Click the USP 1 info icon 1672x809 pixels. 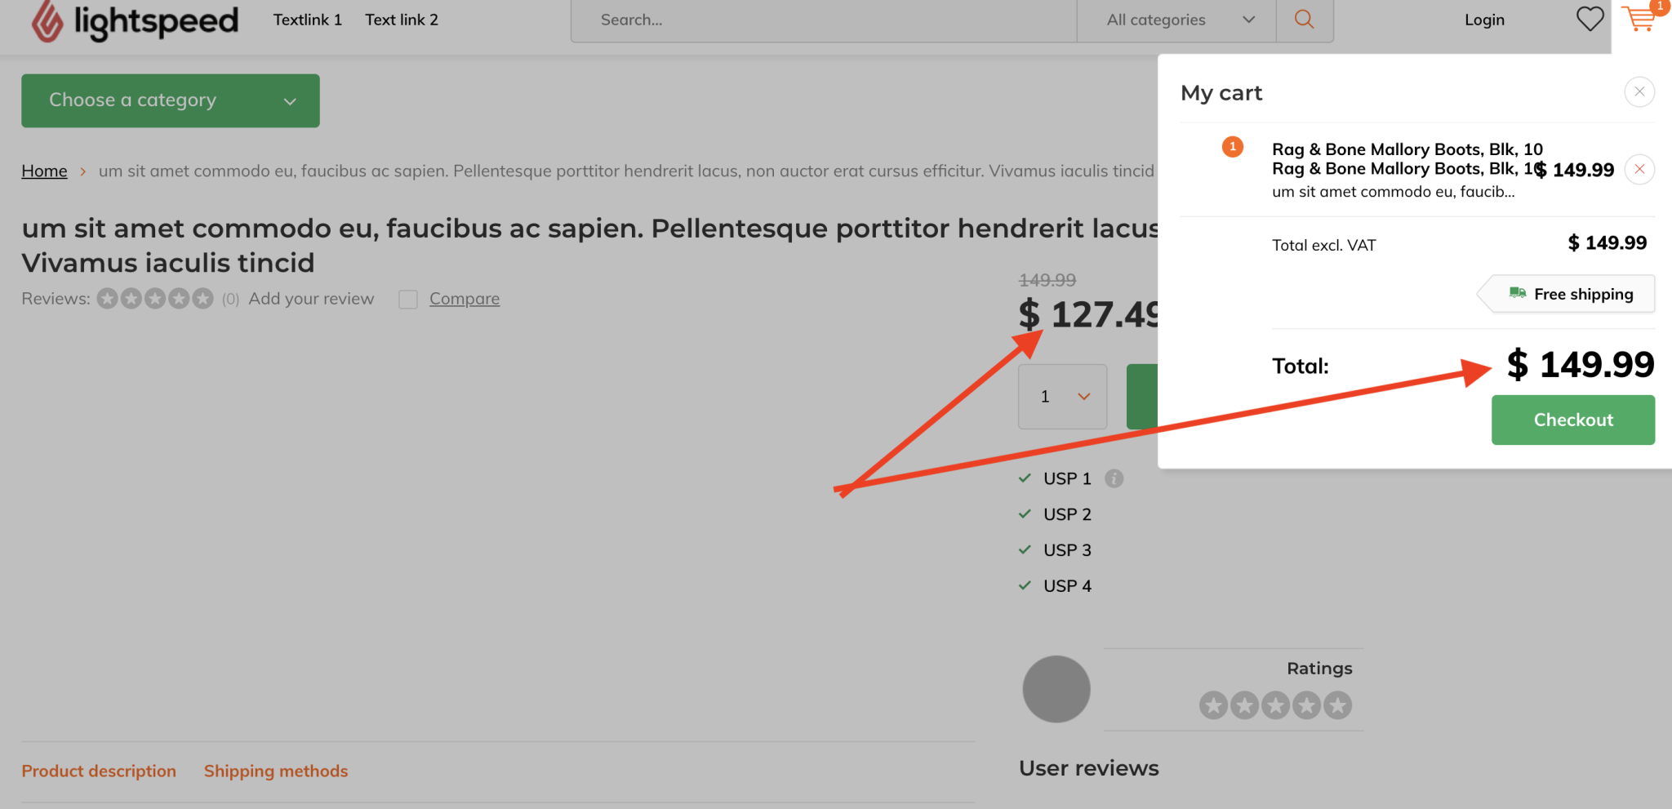(1114, 478)
